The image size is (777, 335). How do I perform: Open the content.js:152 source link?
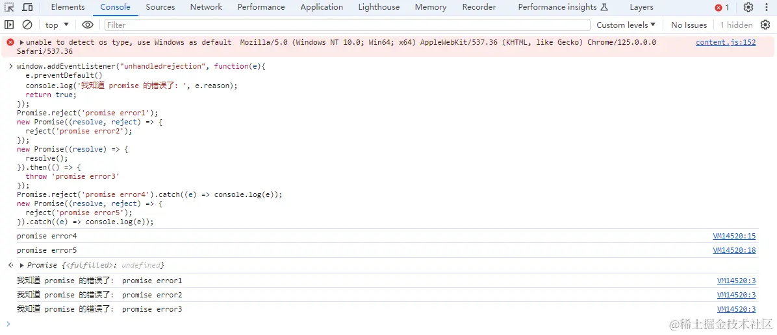(726, 43)
